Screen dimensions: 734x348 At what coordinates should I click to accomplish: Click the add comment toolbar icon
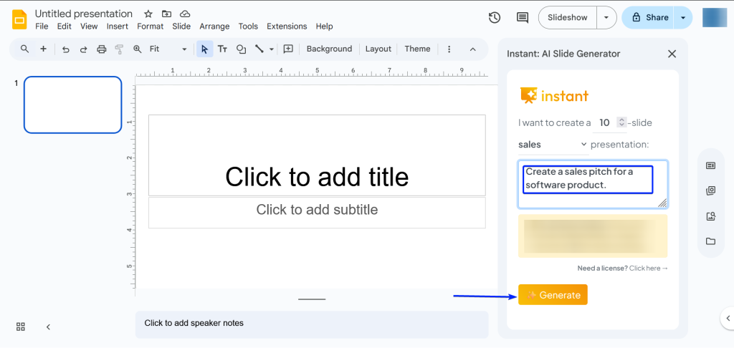tap(288, 49)
